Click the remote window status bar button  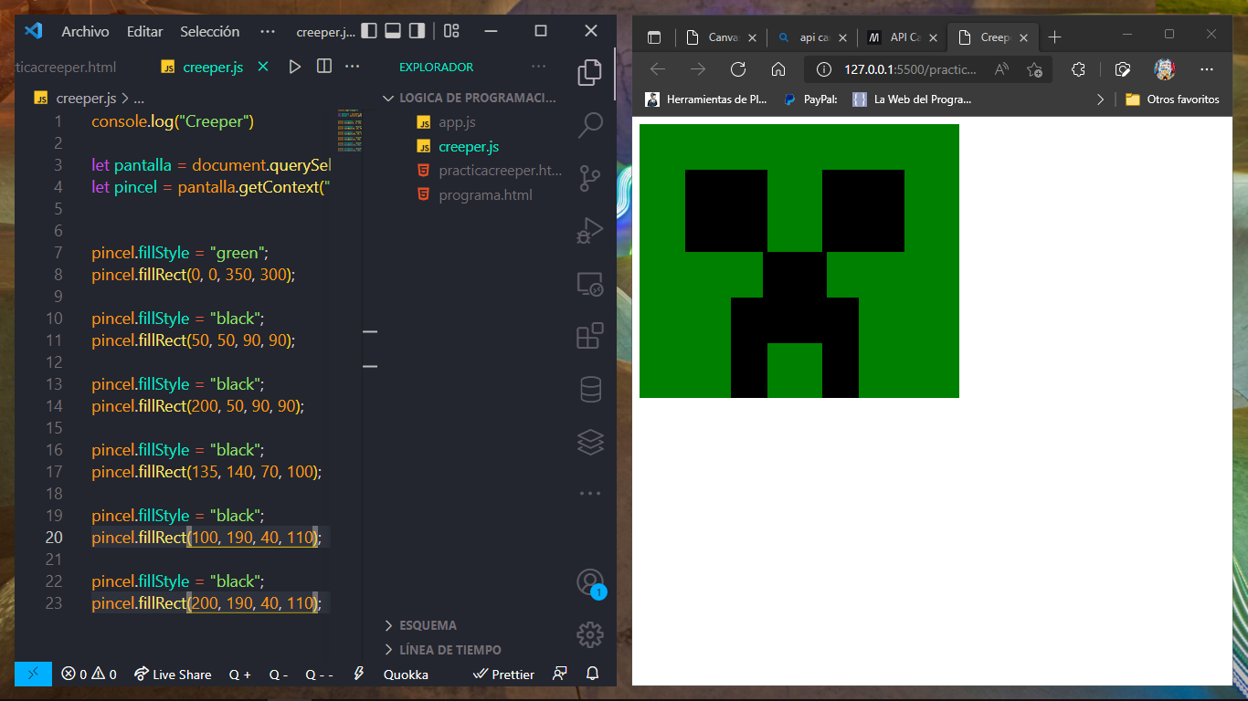[x=34, y=674]
